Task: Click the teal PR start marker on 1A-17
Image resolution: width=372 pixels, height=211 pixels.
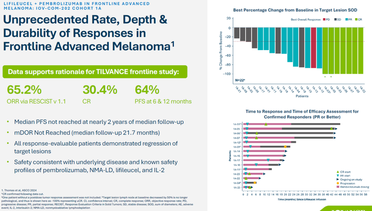Action: pyautogui.click(x=268, y=160)
